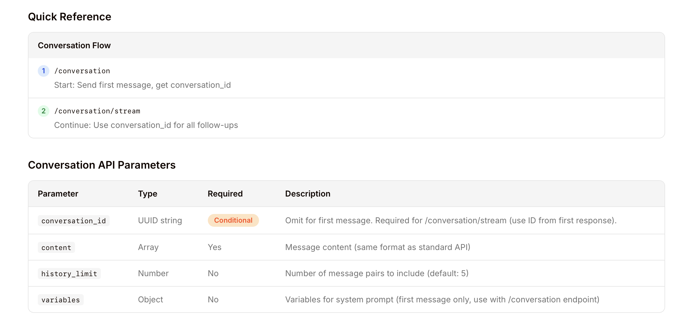Image resolution: width=693 pixels, height=332 pixels.
Task: Open the Quick Reference heading link
Action: [69, 17]
